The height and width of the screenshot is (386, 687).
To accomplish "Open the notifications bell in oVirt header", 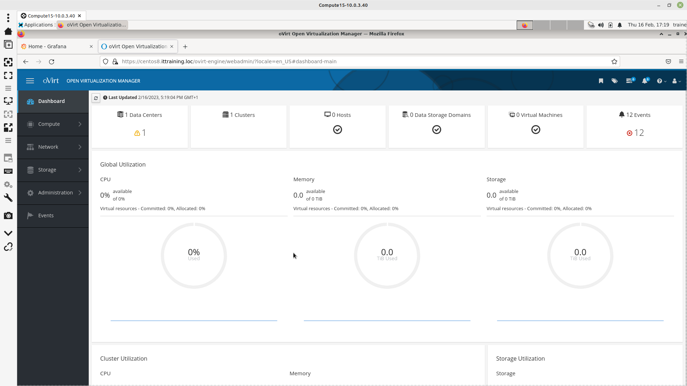I will 645,81.
